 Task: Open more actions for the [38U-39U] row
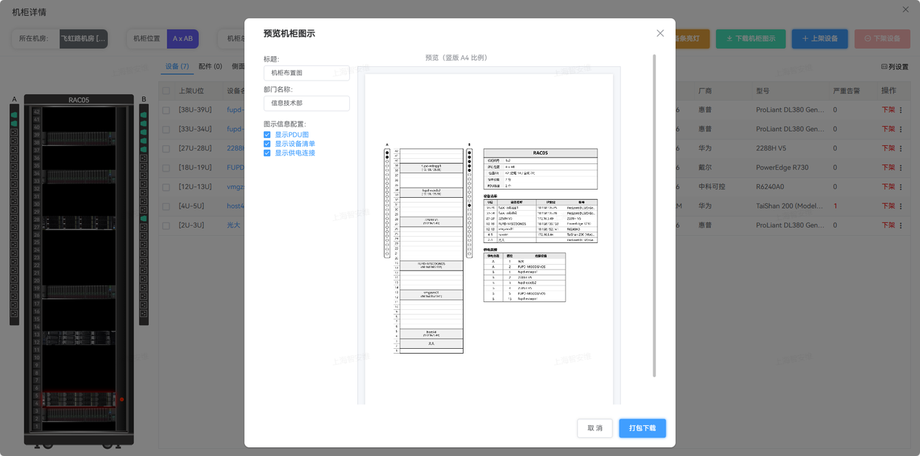click(901, 110)
